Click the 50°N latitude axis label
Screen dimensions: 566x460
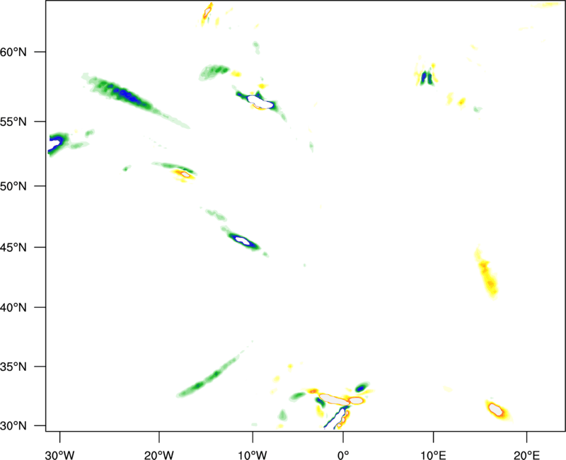coord(13,186)
